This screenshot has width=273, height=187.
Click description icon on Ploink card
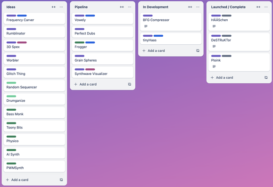[214, 66]
